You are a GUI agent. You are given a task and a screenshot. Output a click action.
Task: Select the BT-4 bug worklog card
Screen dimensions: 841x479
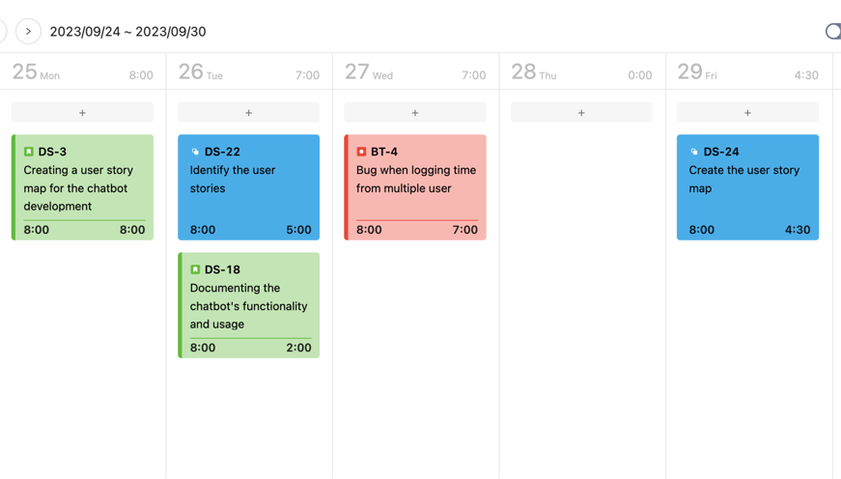click(415, 188)
